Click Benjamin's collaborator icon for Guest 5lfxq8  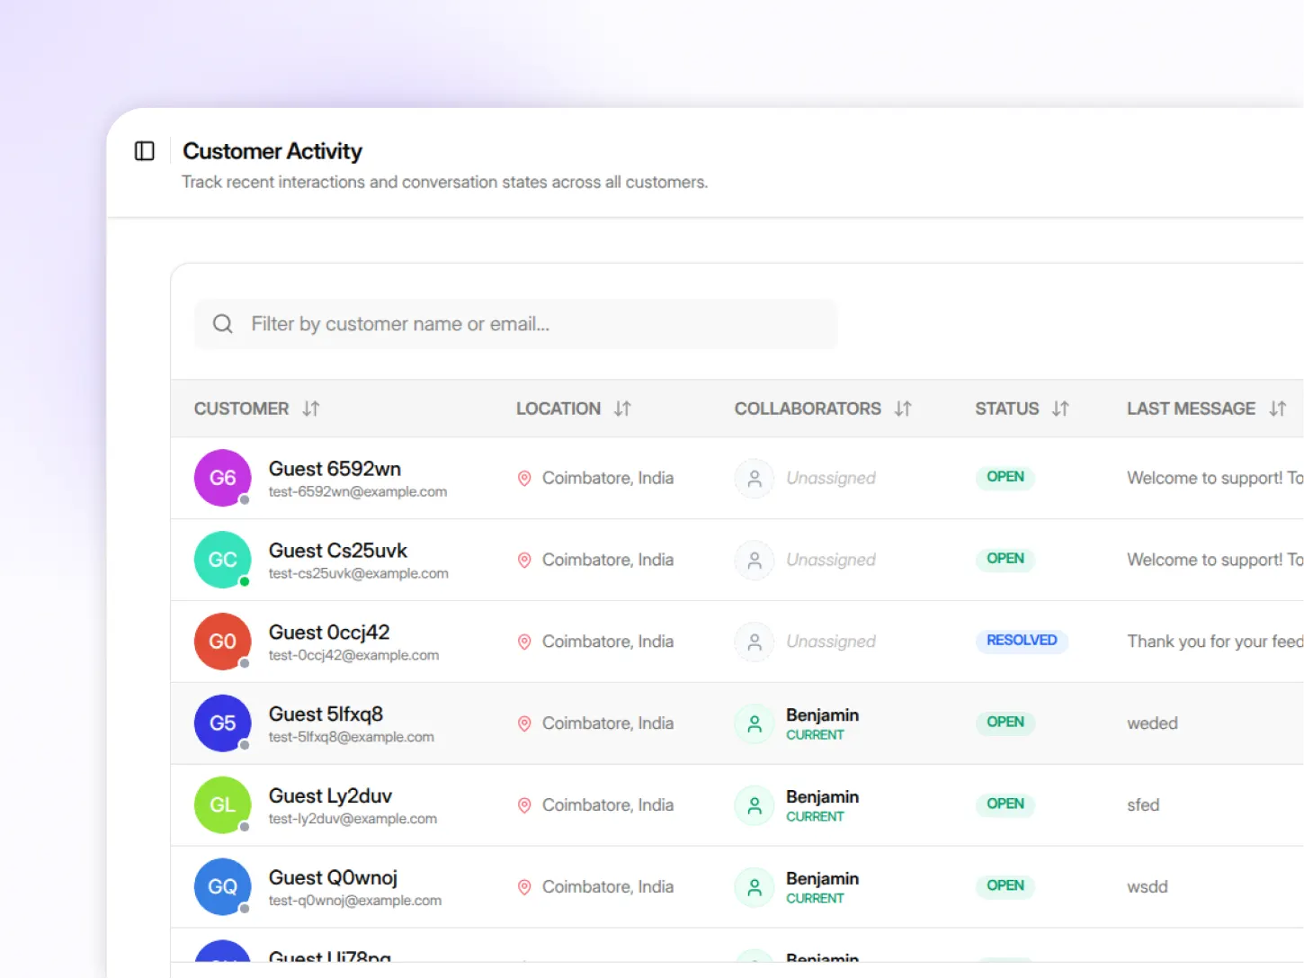click(755, 723)
